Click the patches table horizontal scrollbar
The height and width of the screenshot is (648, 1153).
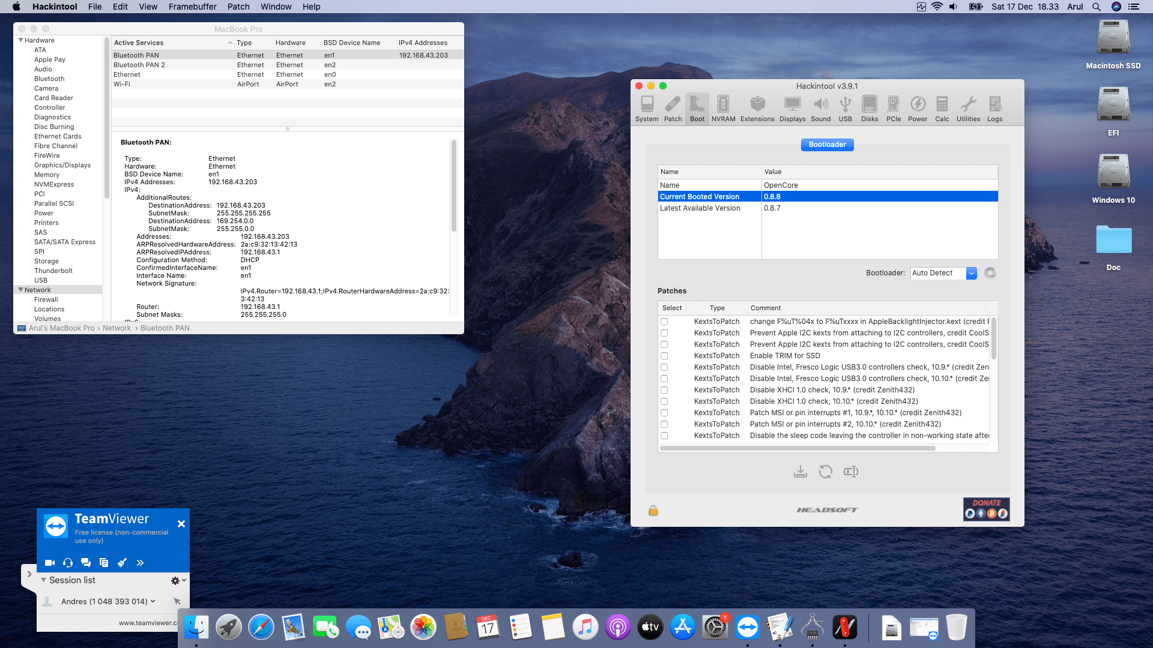tap(797, 448)
